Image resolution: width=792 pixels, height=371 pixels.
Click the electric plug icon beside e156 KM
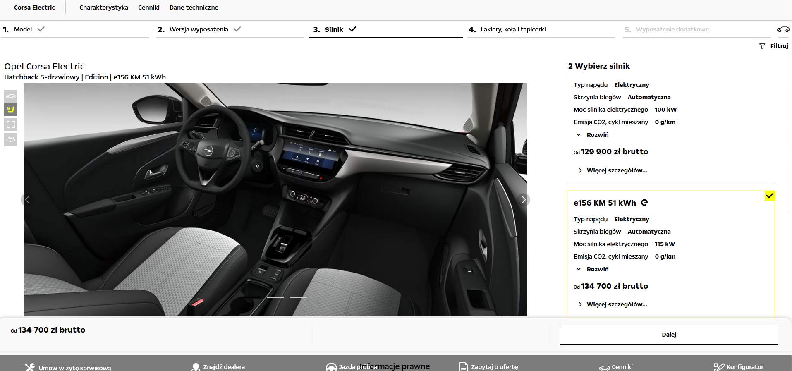click(644, 203)
